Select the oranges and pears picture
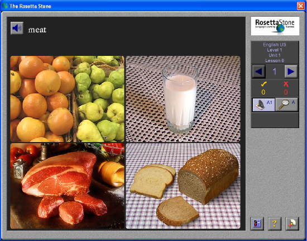 (x=67, y=99)
